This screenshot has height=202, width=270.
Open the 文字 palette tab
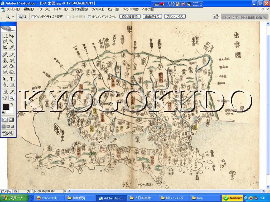tap(235, 18)
